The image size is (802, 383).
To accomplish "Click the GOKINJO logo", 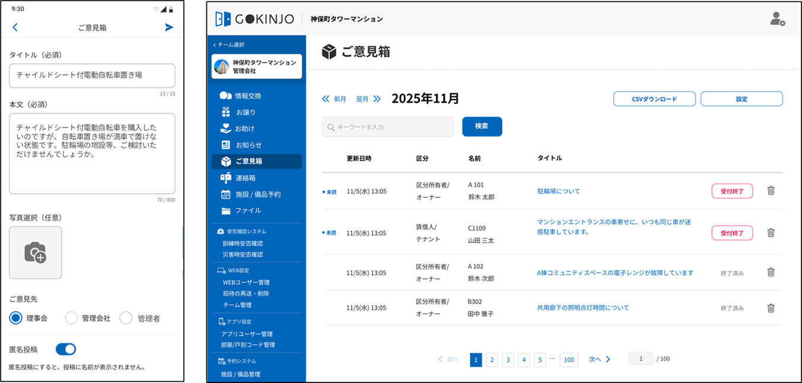I will pyautogui.click(x=255, y=19).
